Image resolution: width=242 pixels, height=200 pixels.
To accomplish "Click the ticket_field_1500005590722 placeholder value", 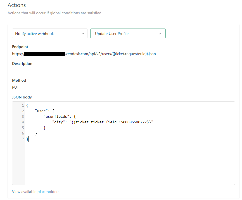I will [111, 122].
